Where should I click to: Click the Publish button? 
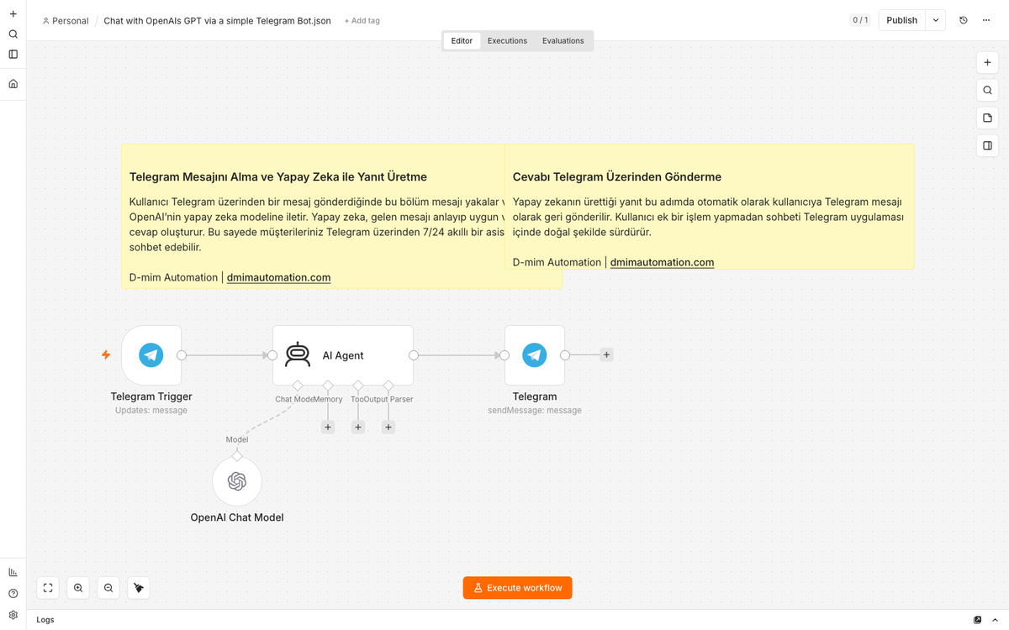[x=901, y=20]
